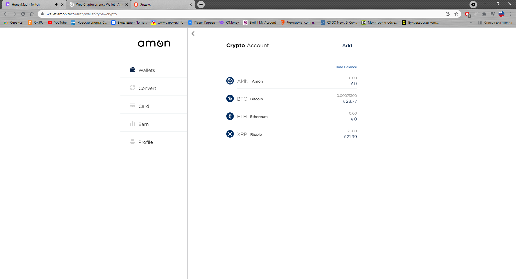The image size is (516, 279).
Task: Close the Web Cryptocurrency Wallet tab
Action: coord(127,5)
